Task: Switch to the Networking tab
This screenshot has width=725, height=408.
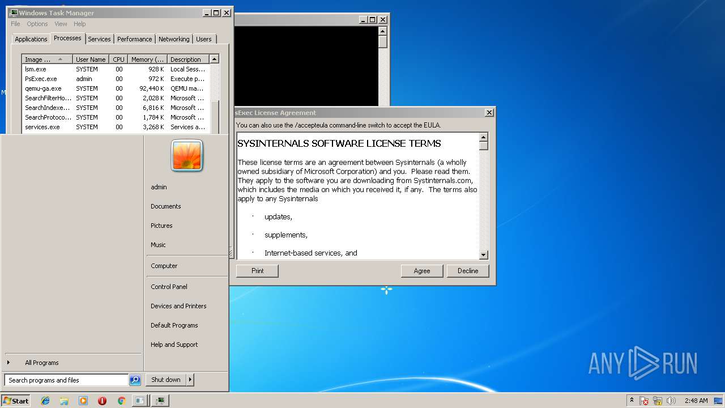Action: coord(174,39)
